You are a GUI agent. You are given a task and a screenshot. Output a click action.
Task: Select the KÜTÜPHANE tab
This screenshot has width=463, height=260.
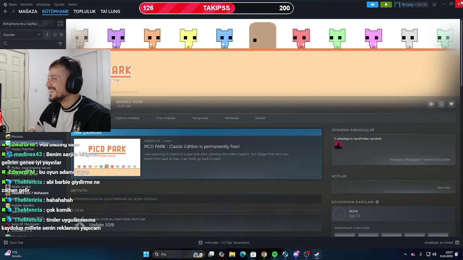click(55, 12)
